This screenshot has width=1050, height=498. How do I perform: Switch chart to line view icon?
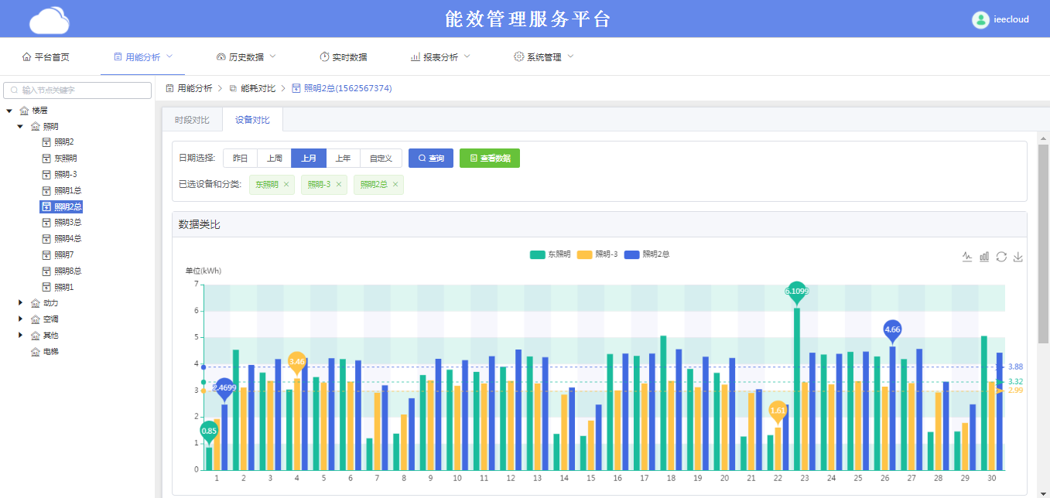966,257
